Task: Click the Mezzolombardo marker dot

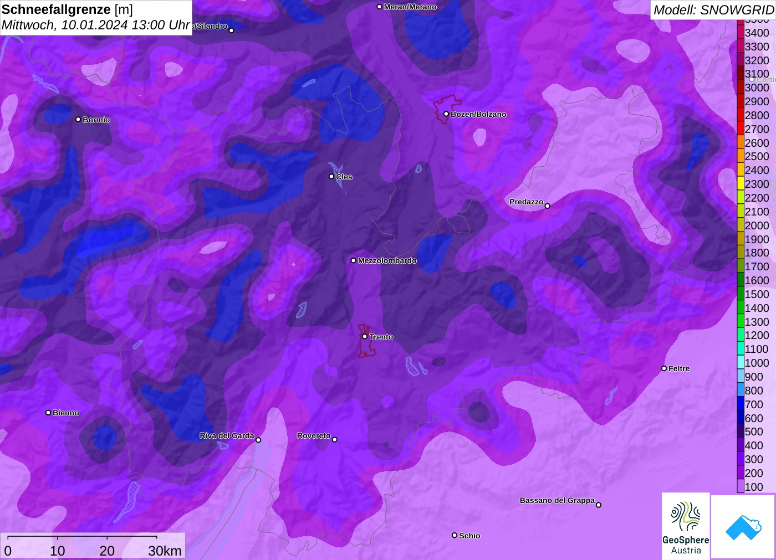Action: point(354,260)
